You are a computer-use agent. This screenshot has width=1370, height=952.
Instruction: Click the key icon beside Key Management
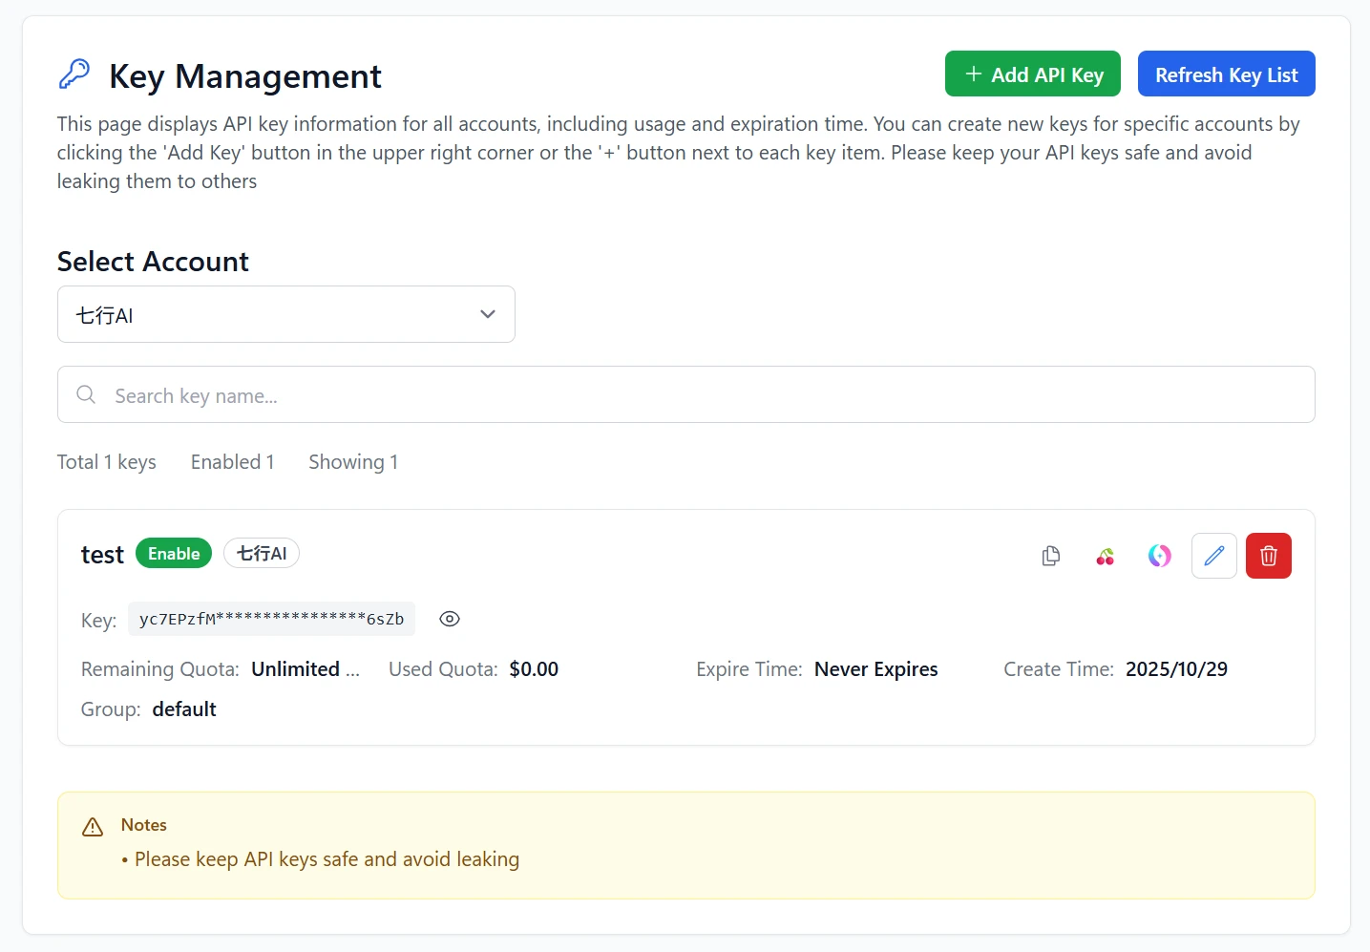click(74, 74)
